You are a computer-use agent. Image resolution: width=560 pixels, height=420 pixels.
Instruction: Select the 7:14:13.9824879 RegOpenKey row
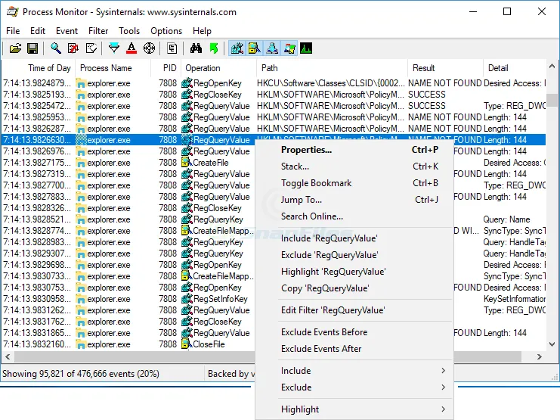(274, 83)
